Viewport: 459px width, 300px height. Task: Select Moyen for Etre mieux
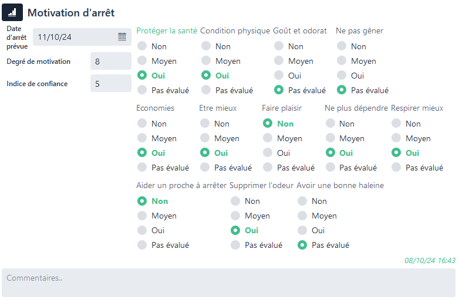tap(204, 138)
